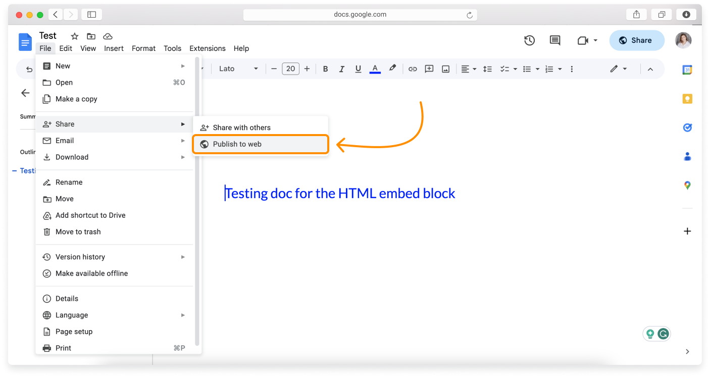Open Google Calendar from the sidebar

pos(687,70)
